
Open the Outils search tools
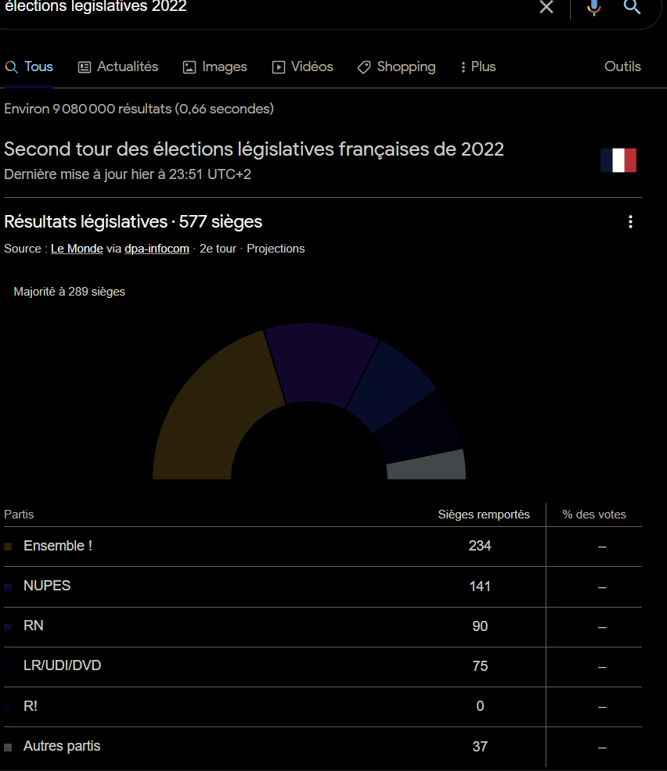[x=622, y=67]
